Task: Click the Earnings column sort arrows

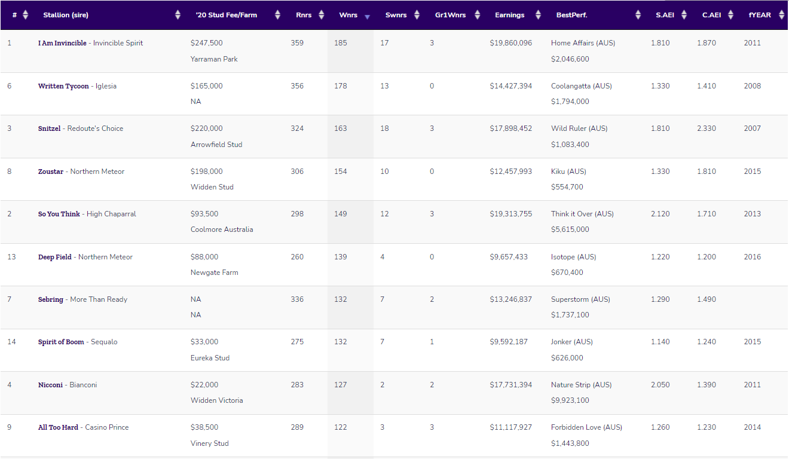Action: click(538, 15)
